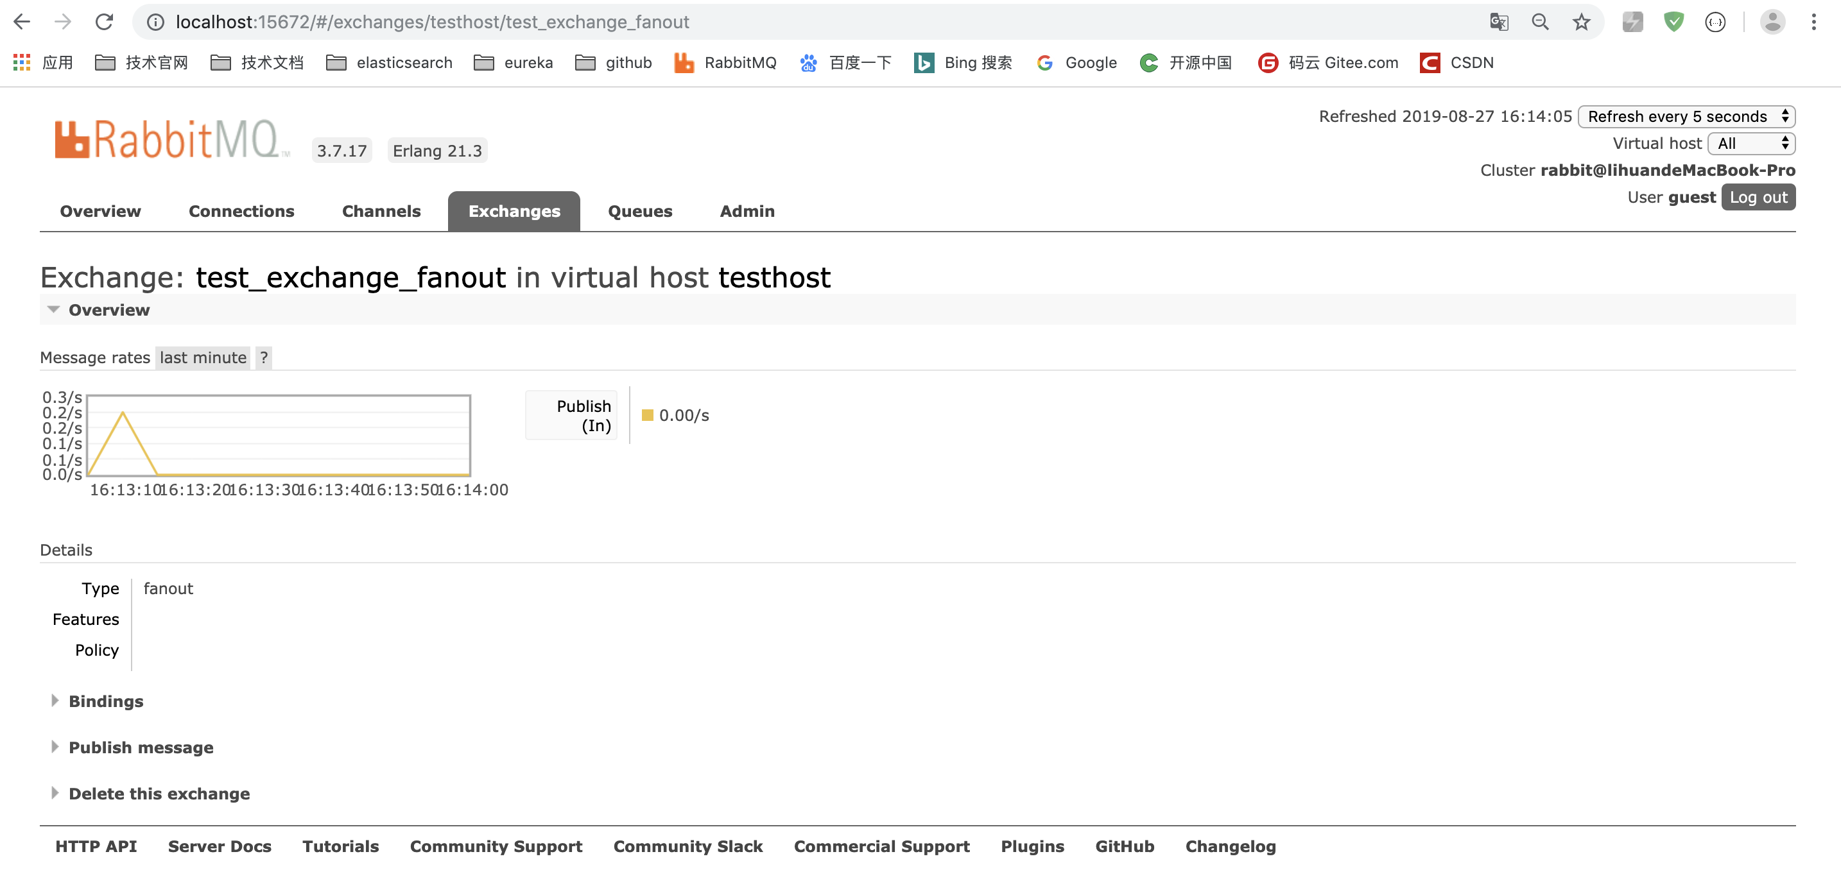Reload the page with refresh icon

tap(105, 22)
